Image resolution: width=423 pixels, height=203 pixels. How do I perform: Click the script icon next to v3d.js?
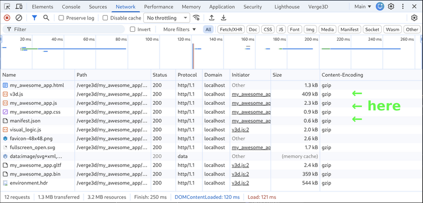tap(5, 94)
